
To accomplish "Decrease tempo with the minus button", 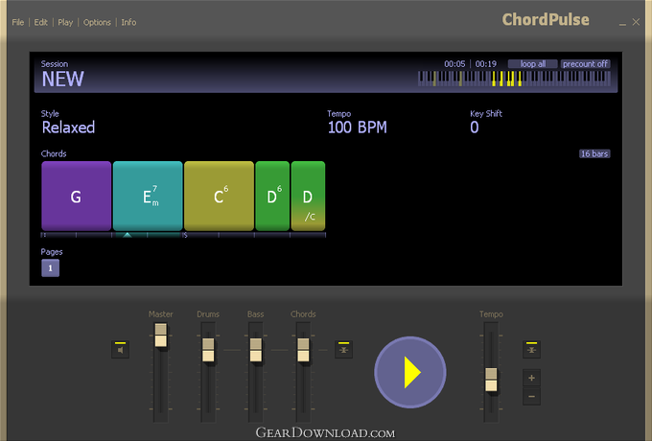I will [x=531, y=397].
